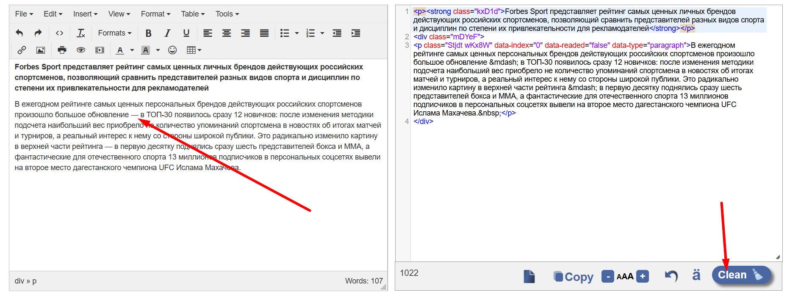The height and width of the screenshot is (300, 787).
Task: Click the insert image icon
Action: click(41, 50)
